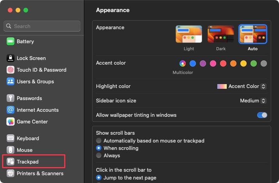The image size is (279, 183).
Task: Select the Passwords key icon
Action: tap(11, 98)
